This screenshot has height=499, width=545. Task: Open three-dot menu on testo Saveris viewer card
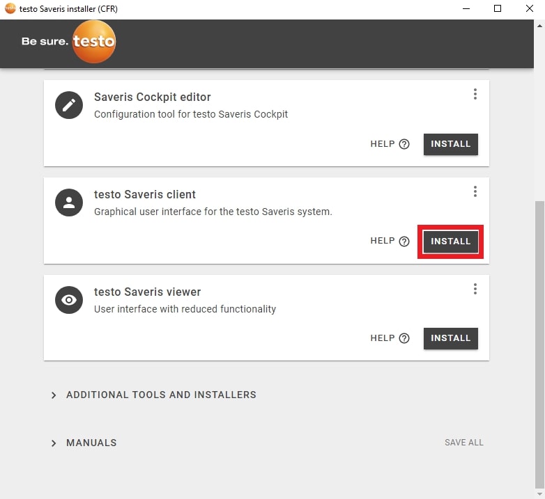point(475,289)
